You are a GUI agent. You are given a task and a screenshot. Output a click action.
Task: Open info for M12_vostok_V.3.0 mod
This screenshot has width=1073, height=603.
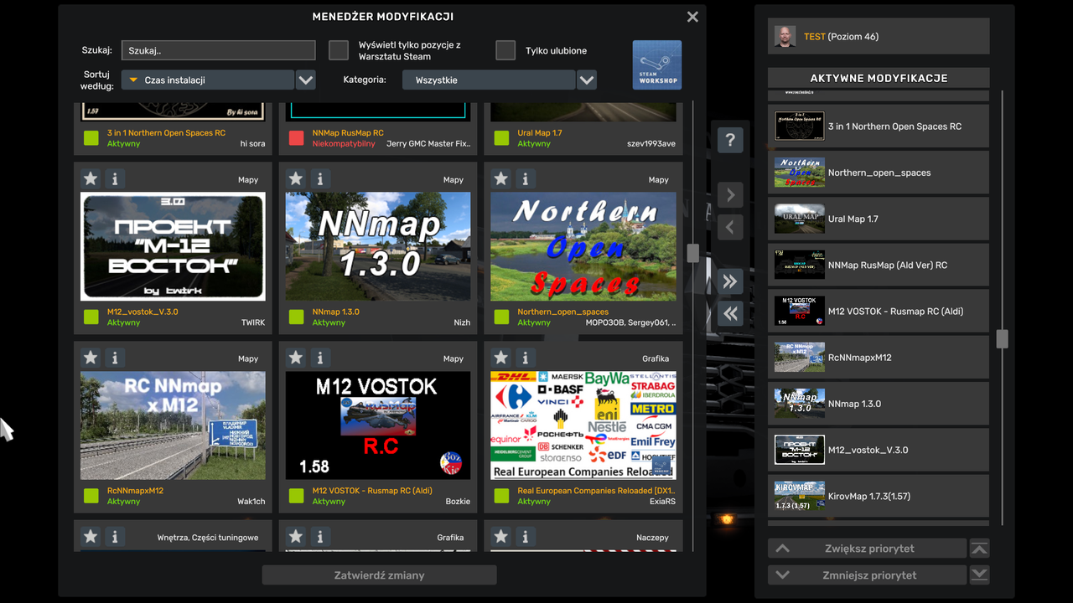tap(115, 178)
